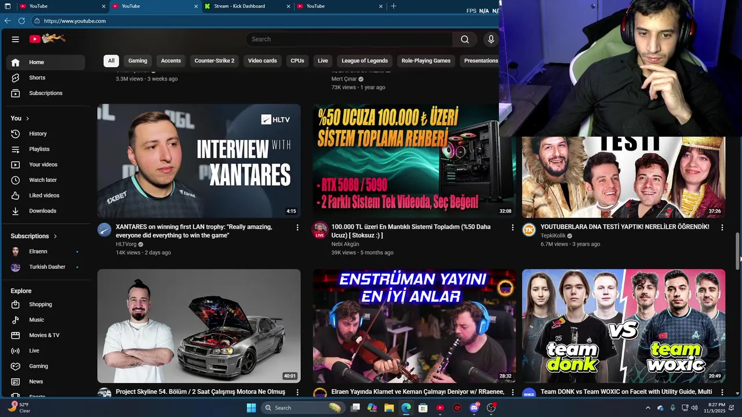This screenshot has width=742, height=417.
Task: Open News under Explore
Action: coord(46,382)
